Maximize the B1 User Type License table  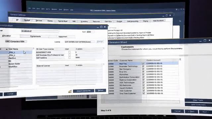(103, 49)
